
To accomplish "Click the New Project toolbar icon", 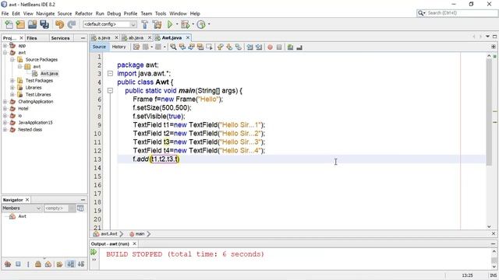I will 20,24.
